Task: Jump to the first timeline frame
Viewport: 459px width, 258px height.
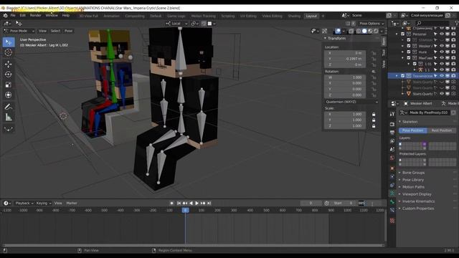Action: click(179, 203)
